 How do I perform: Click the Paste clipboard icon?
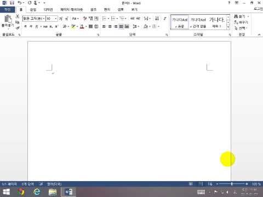tap(8, 19)
